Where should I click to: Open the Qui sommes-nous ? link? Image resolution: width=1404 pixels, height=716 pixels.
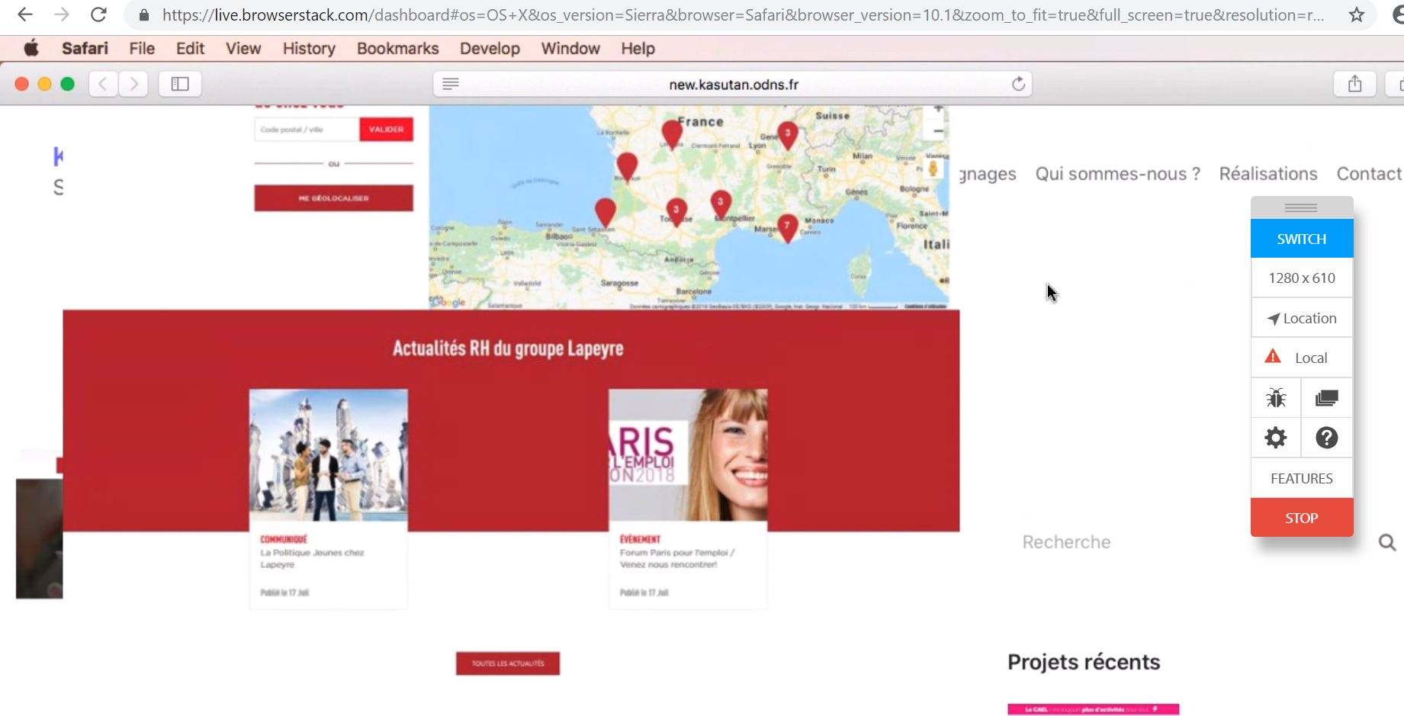(1117, 174)
